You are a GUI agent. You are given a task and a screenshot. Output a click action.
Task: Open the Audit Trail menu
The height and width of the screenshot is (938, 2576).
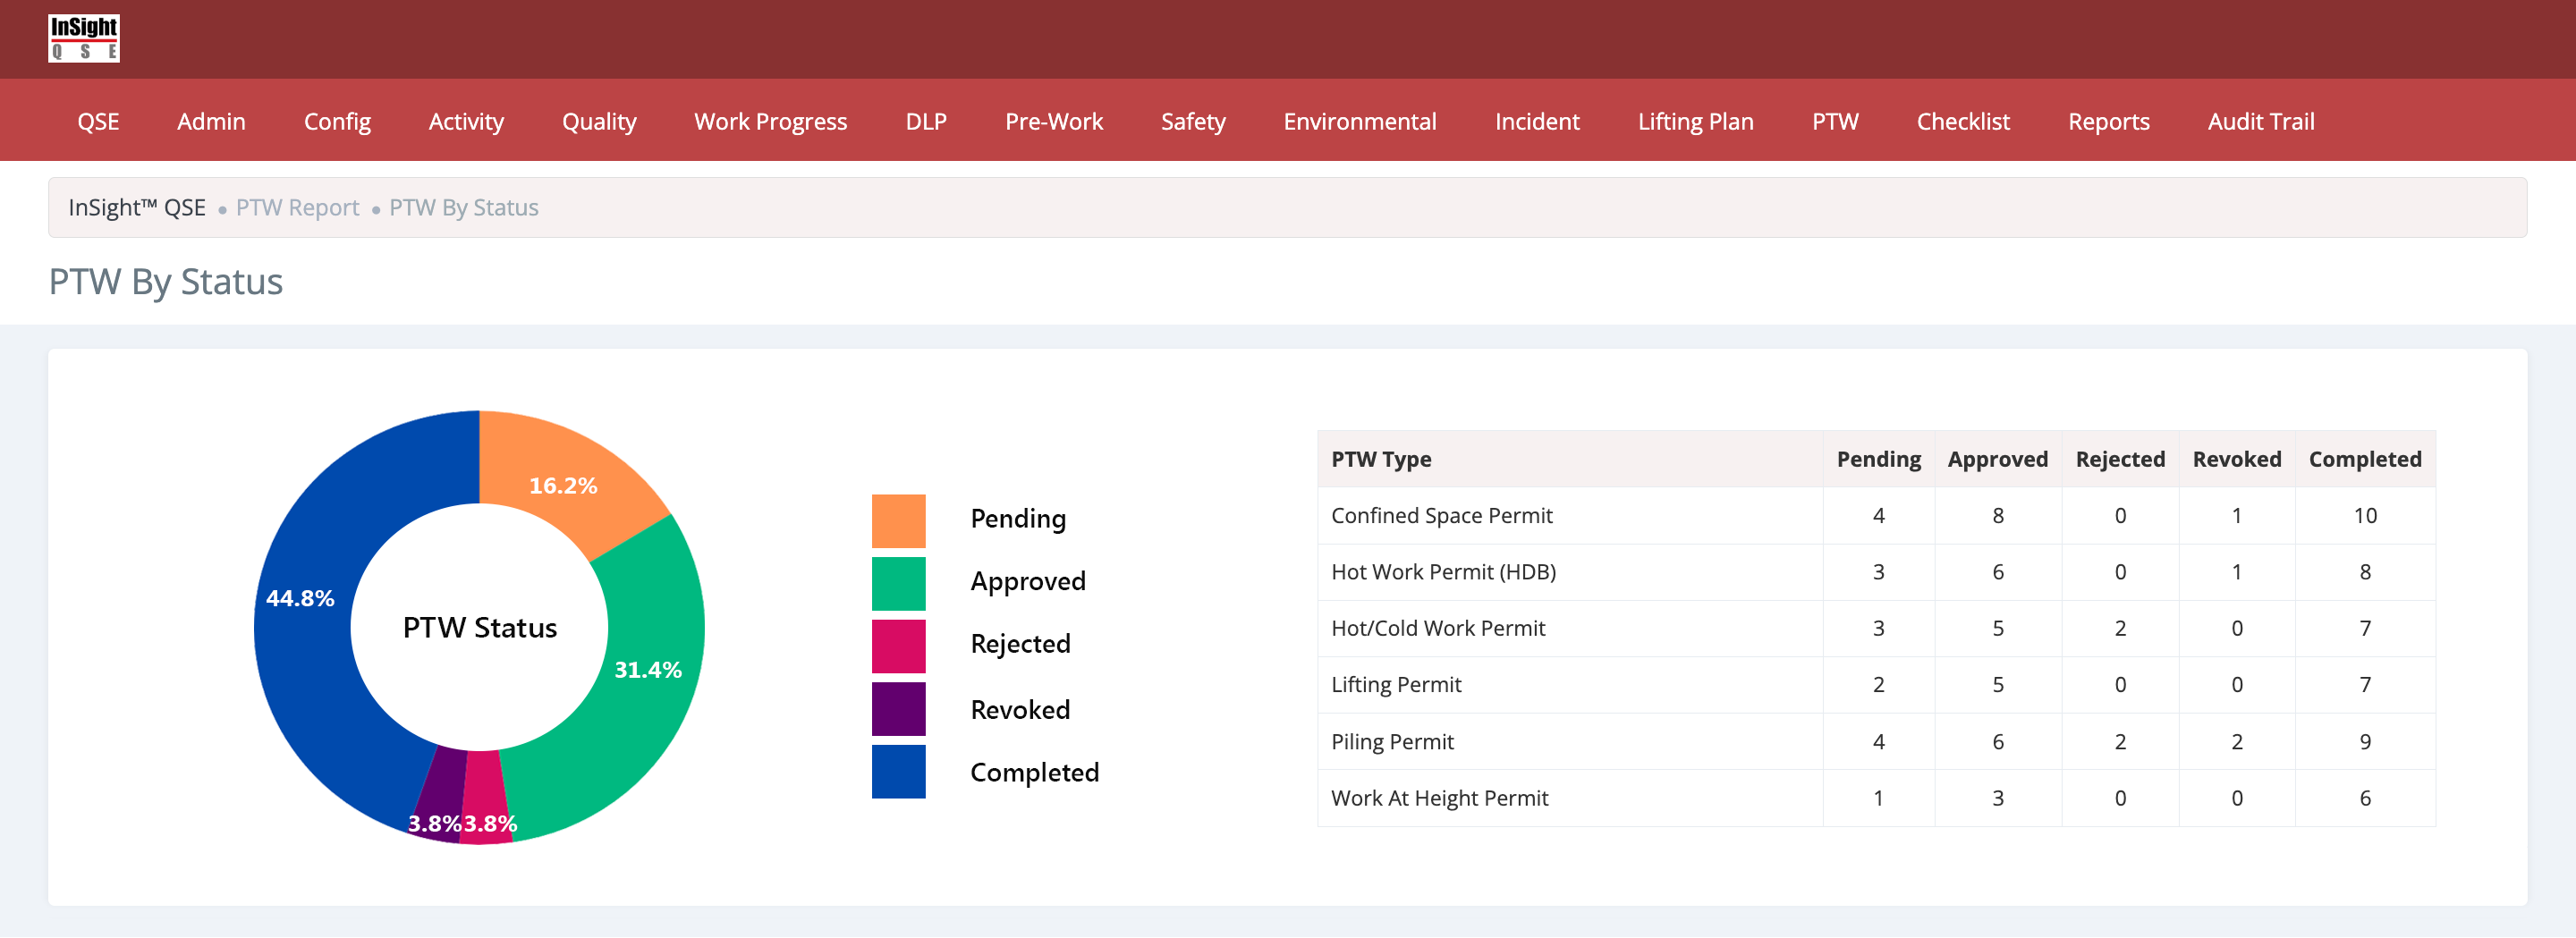pyautogui.click(x=2260, y=122)
